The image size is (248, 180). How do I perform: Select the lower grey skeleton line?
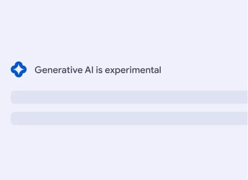(129, 119)
